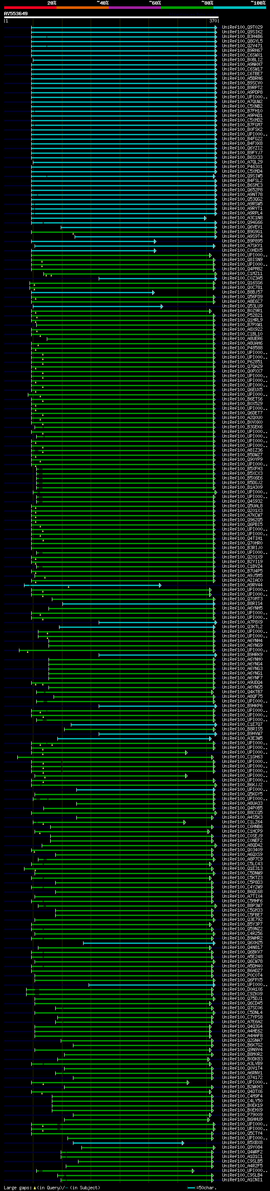This screenshot has height=1191, width=270.
Task: Select the UniRef100_A9NKH7 label
Action: pos(242,64)
